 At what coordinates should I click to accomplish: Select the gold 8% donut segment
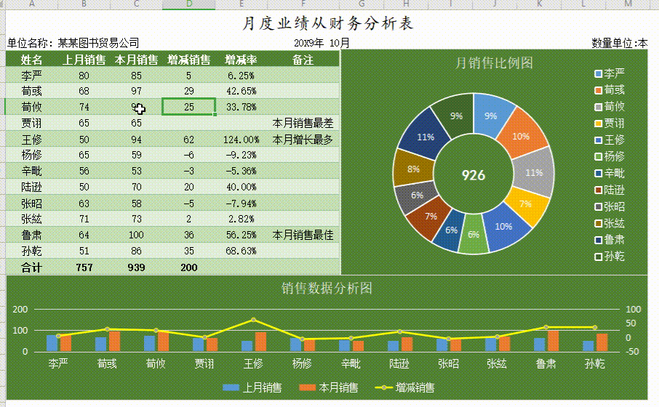(412, 169)
